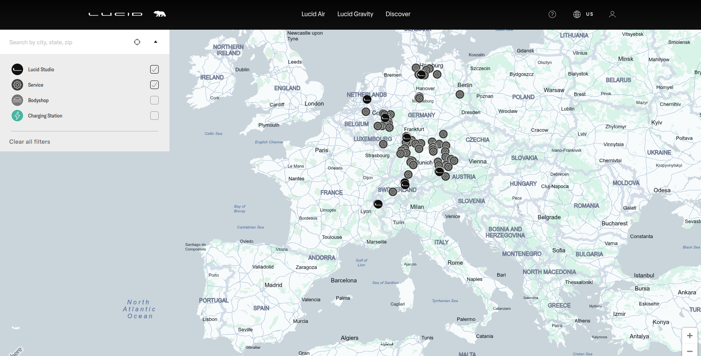The height and width of the screenshot is (356, 701).
Task: Click the Lucid logo in header
Action: pyautogui.click(x=115, y=14)
